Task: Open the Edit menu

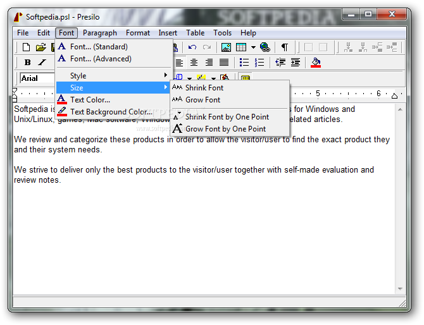Action: tap(44, 33)
